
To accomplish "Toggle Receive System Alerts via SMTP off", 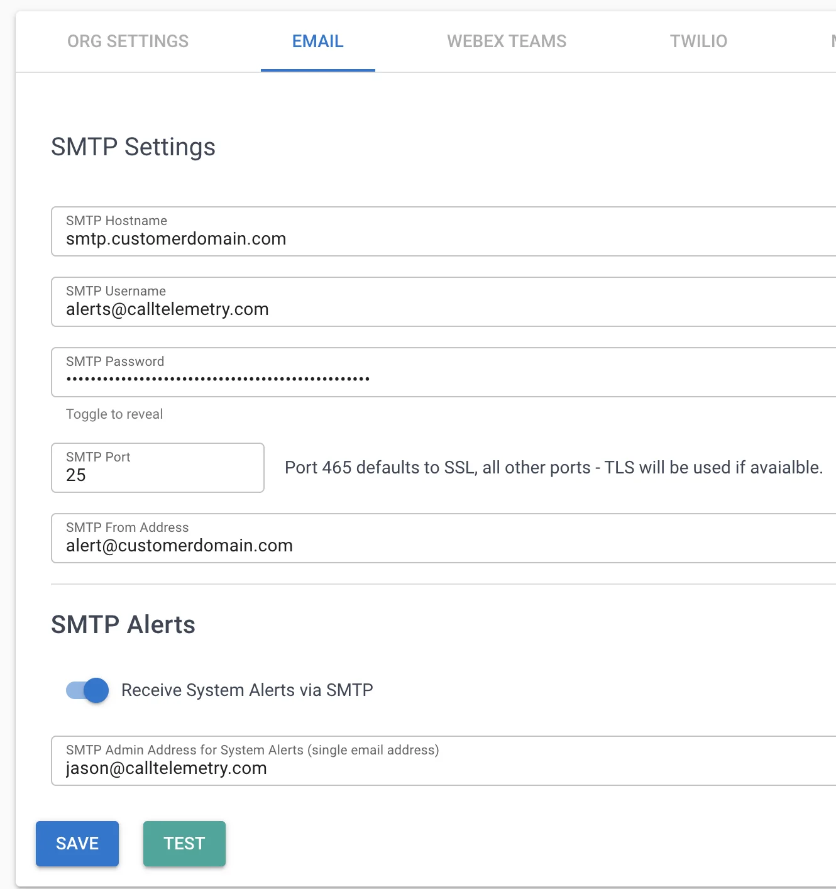I will coord(85,690).
